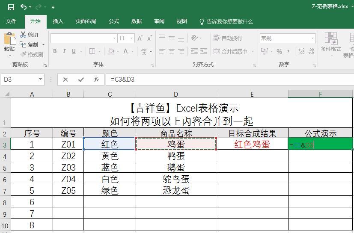This screenshot has height=233, width=354.
Task: Click the middle align icon
Action: (x=172, y=38)
